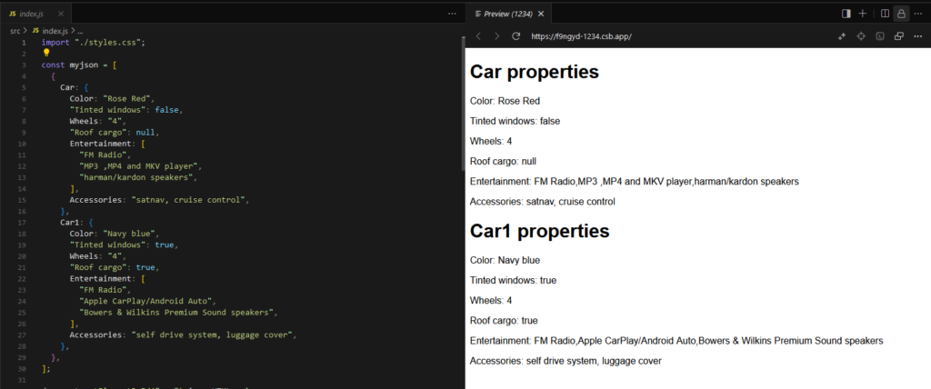Toggle the side panel layout icon

[x=846, y=13]
